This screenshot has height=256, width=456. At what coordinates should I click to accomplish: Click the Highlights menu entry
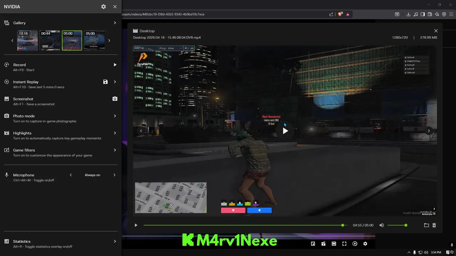(61, 135)
